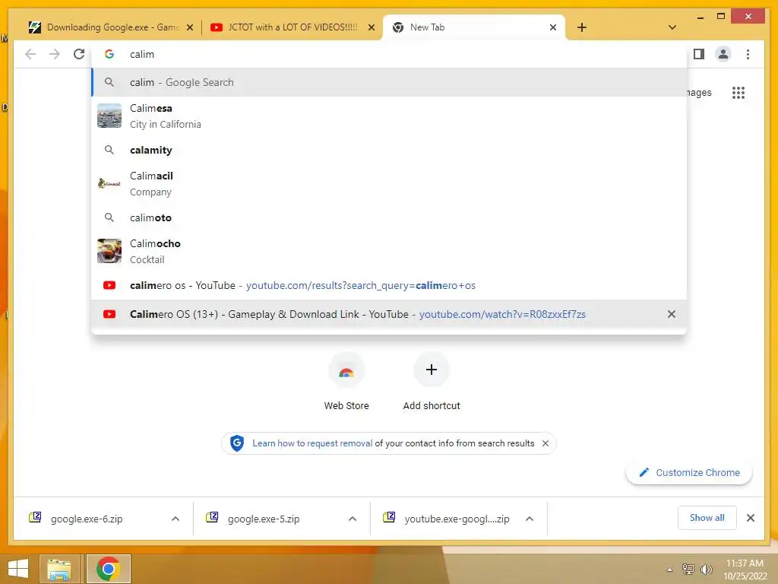Open a new tab with plus button
The height and width of the screenshot is (584, 778).
click(x=582, y=27)
